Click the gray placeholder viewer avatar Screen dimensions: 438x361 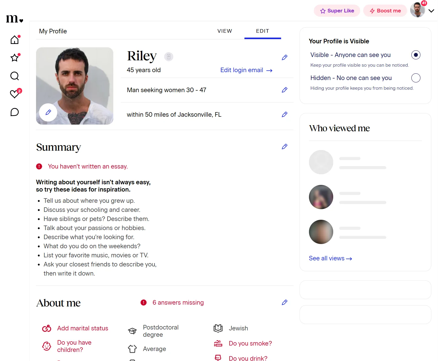pos(321,162)
